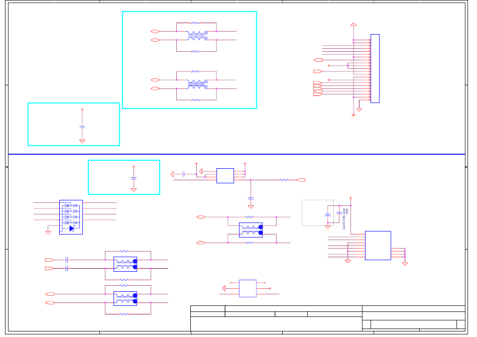Select the choke fed by two series capacitors
The image size is (477, 337).
[x=125, y=264]
